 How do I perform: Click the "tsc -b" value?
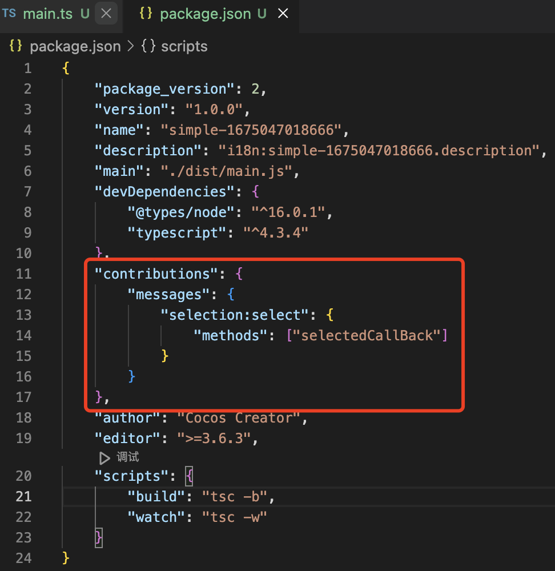coord(235,497)
